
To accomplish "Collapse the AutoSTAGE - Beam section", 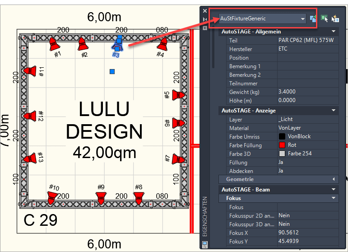I will [x=334, y=189].
